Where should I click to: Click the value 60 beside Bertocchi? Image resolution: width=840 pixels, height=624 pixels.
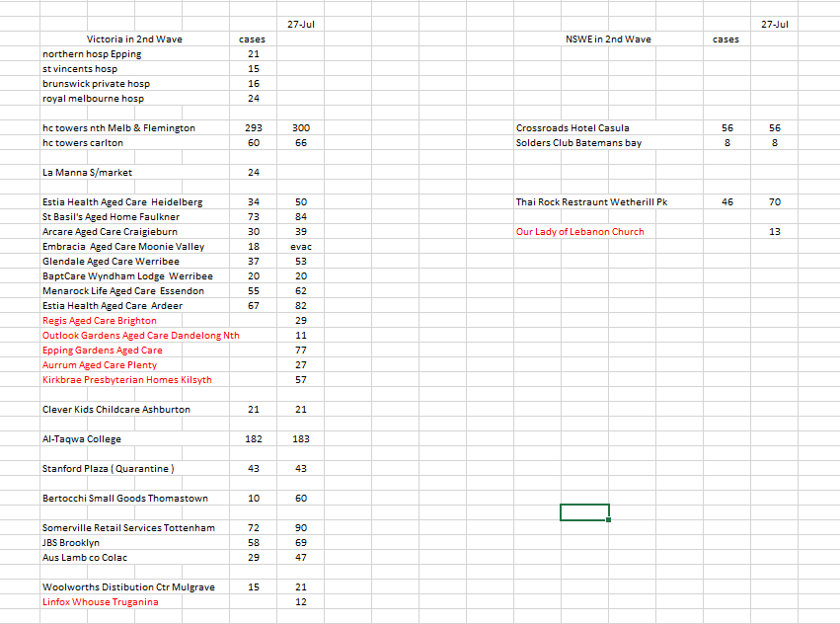pos(300,499)
